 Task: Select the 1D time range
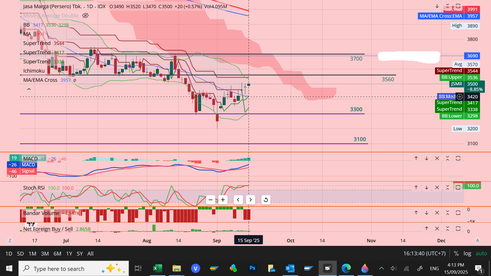pyautogui.click(x=9, y=254)
